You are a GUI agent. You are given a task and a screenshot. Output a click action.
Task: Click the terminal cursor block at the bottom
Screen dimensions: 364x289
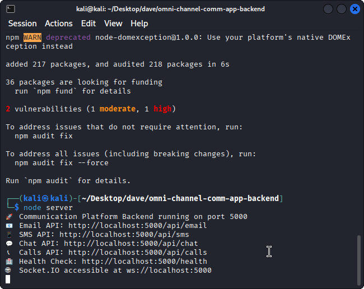(8, 279)
